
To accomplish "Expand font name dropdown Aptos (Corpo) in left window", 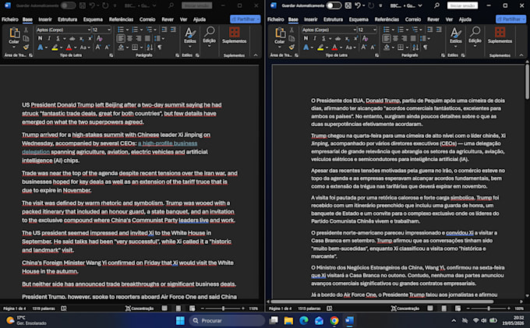I will (x=89, y=30).
